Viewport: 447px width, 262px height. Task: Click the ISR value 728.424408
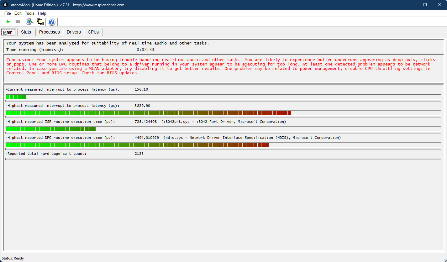pyautogui.click(x=146, y=122)
